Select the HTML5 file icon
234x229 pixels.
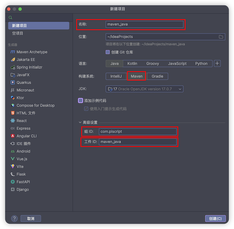[x=13, y=113]
